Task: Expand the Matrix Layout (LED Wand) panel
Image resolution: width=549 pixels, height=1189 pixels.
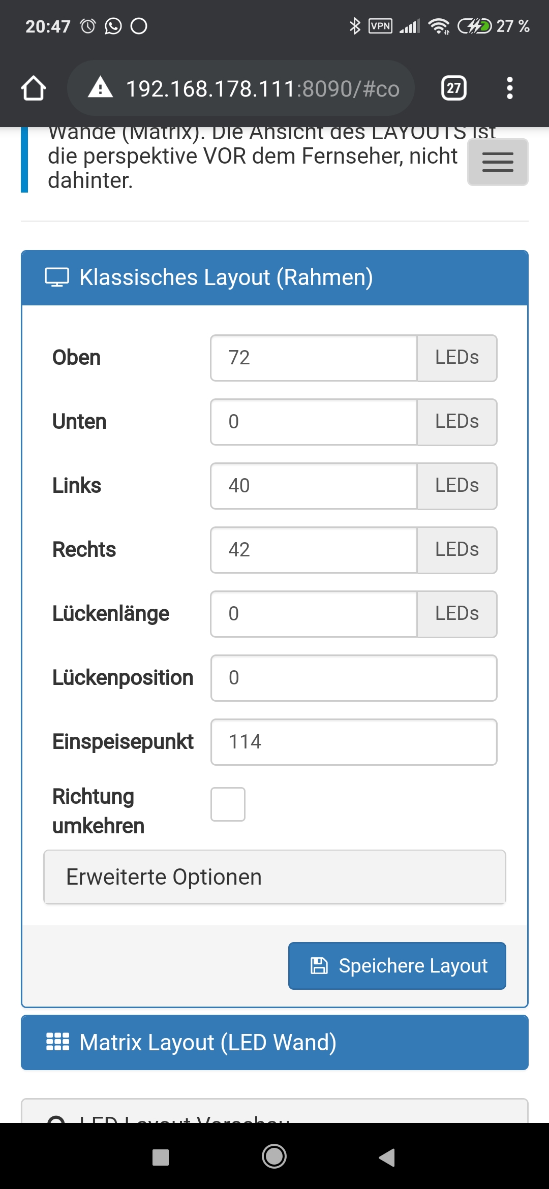Action: [x=274, y=1042]
